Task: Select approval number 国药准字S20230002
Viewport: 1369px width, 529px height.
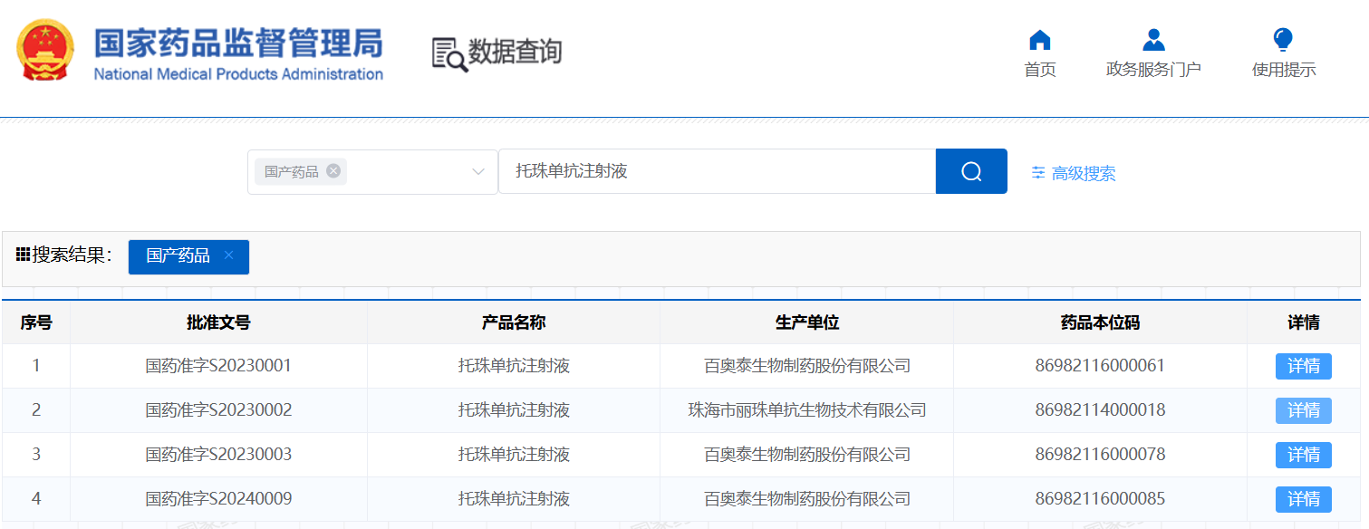Action: point(218,410)
